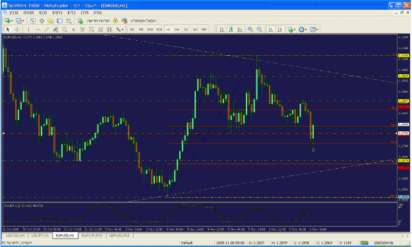The image size is (412, 247).
Task: Click the New Chart icon
Action: click(x=7, y=20)
